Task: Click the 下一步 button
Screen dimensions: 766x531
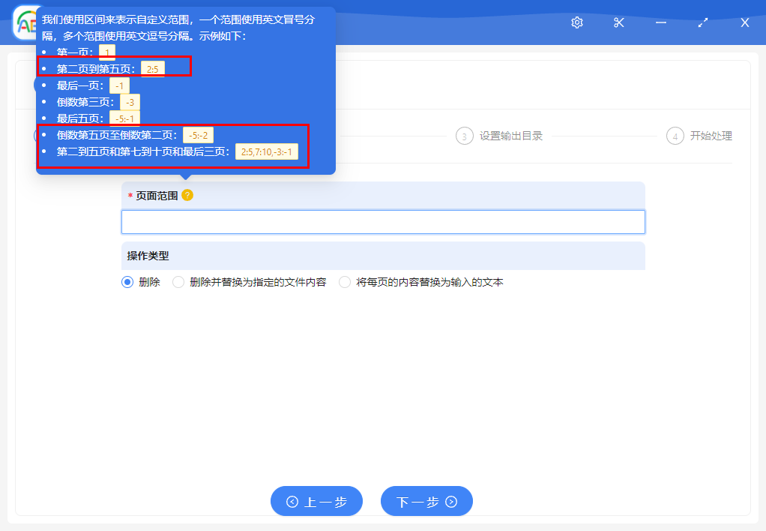Action: click(x=426, y=501)
